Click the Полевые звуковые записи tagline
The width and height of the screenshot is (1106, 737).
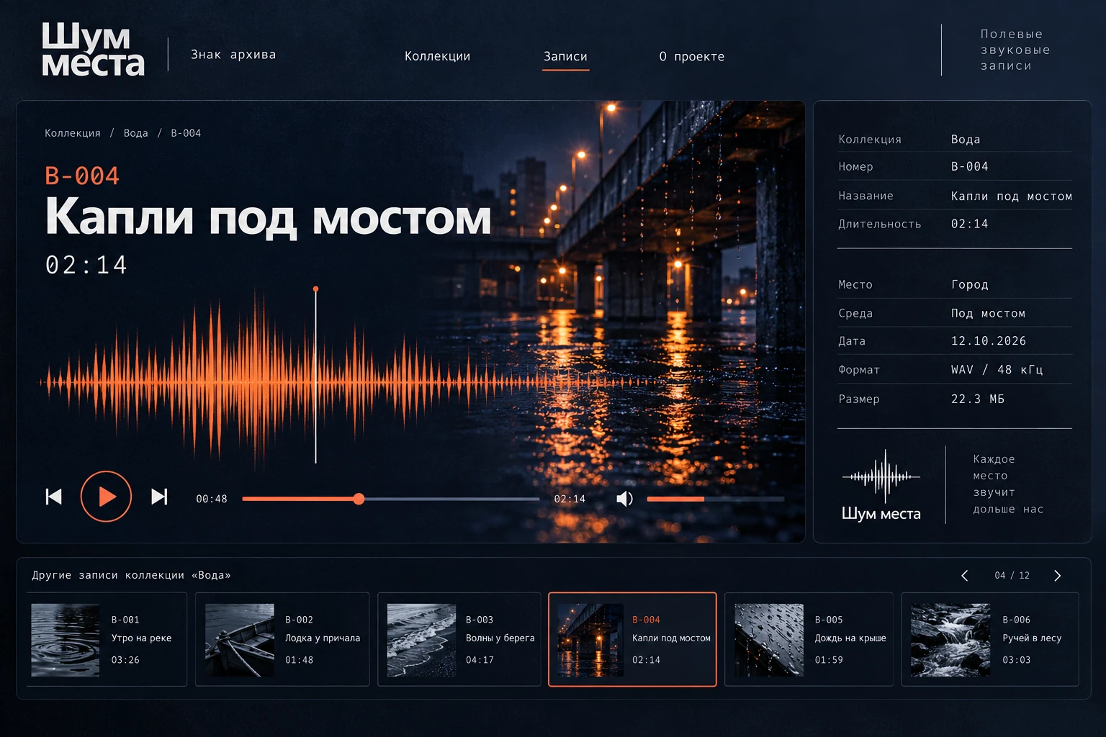[x=1015, y=50]
